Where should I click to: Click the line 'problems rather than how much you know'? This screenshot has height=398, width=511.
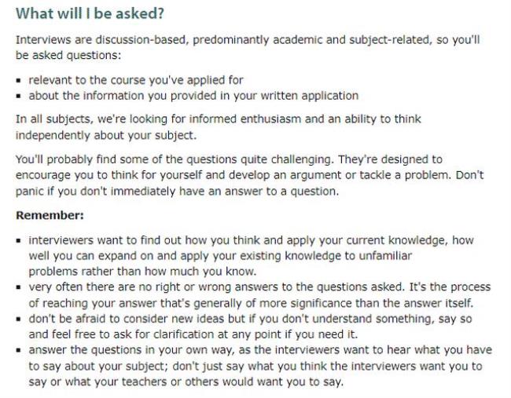point(143,272)
